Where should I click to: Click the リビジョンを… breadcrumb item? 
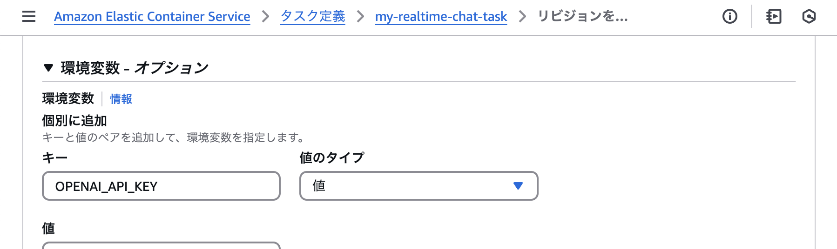583,17
